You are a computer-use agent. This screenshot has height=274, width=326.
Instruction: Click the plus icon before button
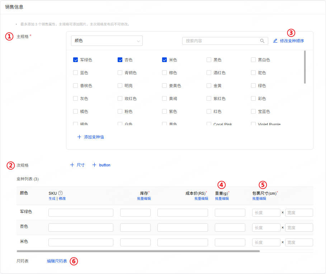tap(94, 165)
